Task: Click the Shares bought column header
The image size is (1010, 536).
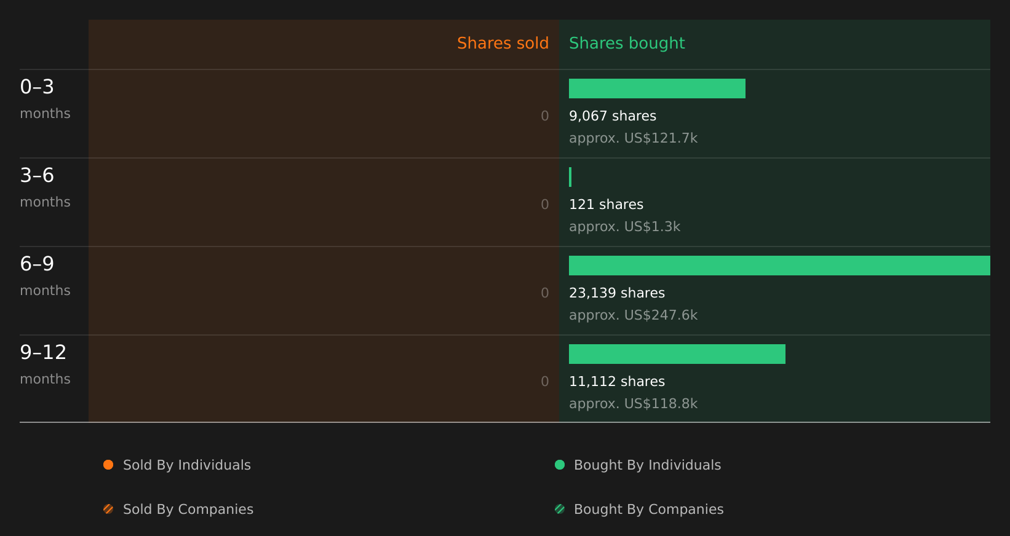Action: 627,43
